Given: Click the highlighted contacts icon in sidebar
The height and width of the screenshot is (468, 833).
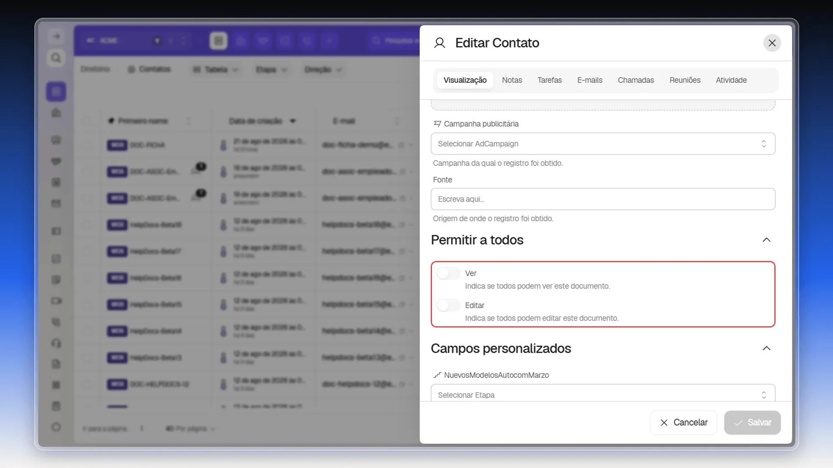Looking at the screenshot, I should pos(56,92).
